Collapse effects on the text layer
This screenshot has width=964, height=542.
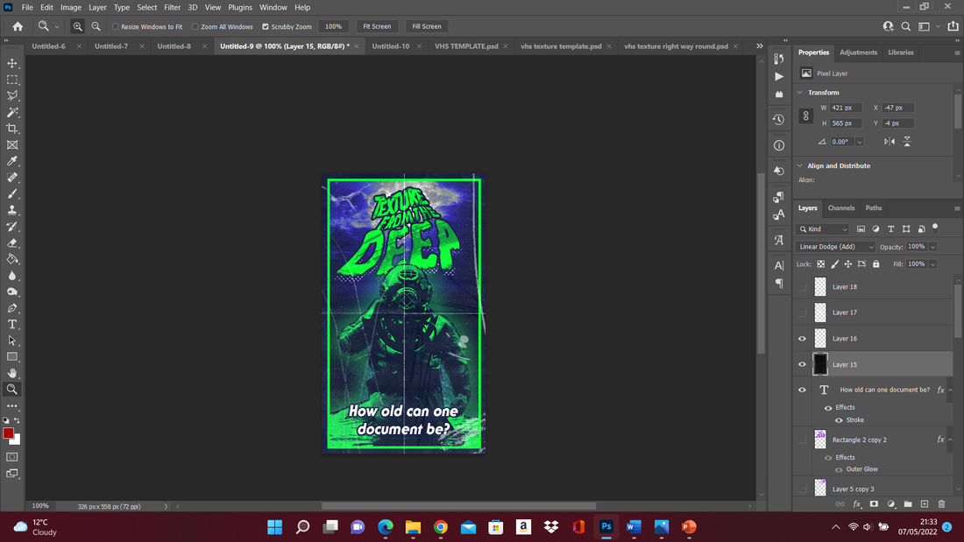click(x=951, y=390)
